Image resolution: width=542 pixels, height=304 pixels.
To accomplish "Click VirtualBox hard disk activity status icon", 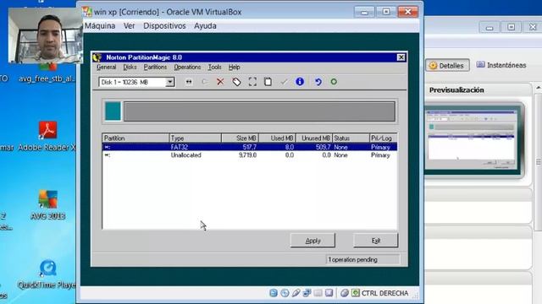I will (274, 293).
